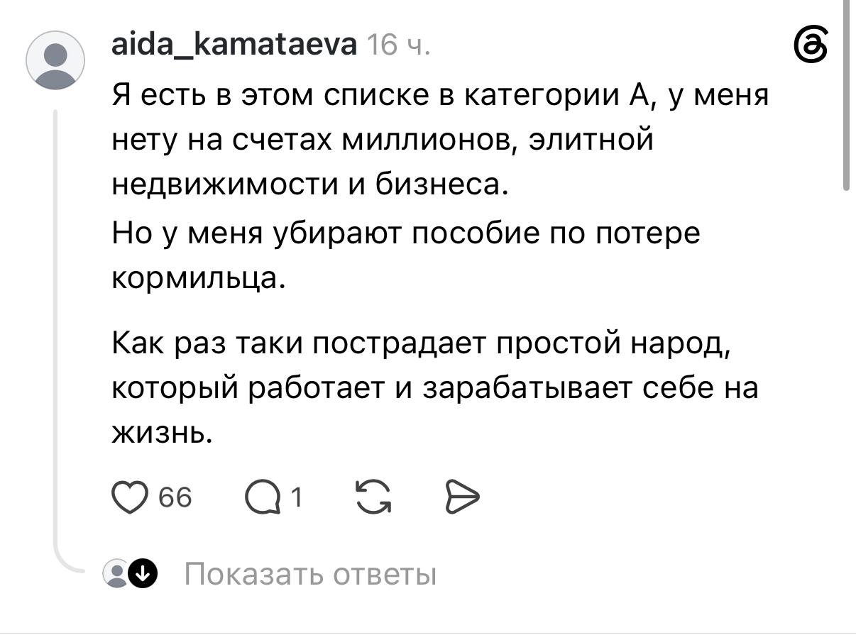Open aida_kamataeva's profile avatar
The image size is (856, 635).
tap(55, 60)
